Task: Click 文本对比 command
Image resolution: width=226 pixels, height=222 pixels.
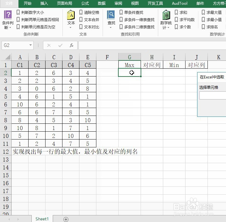Action: [89, 27]
